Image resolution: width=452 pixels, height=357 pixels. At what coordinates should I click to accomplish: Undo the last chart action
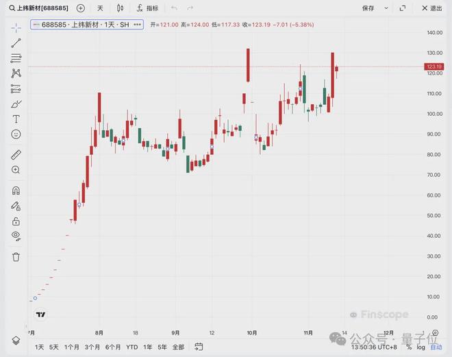click(x=174, y=8)
